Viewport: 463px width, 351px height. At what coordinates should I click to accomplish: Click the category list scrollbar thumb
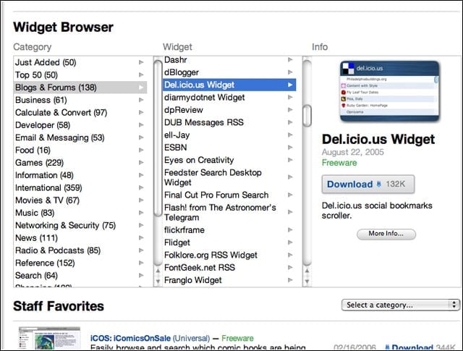coord(158,138)
